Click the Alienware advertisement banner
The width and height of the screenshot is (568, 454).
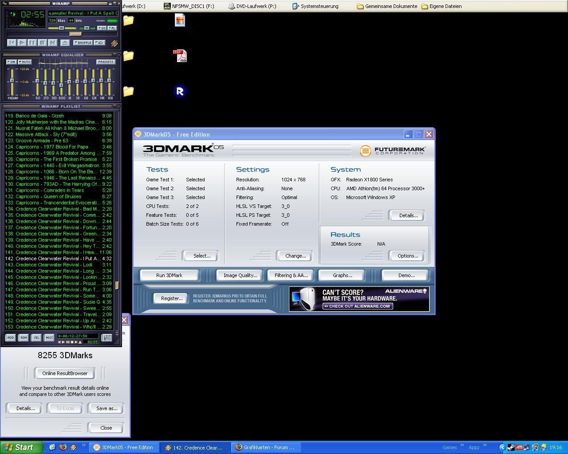359,299
